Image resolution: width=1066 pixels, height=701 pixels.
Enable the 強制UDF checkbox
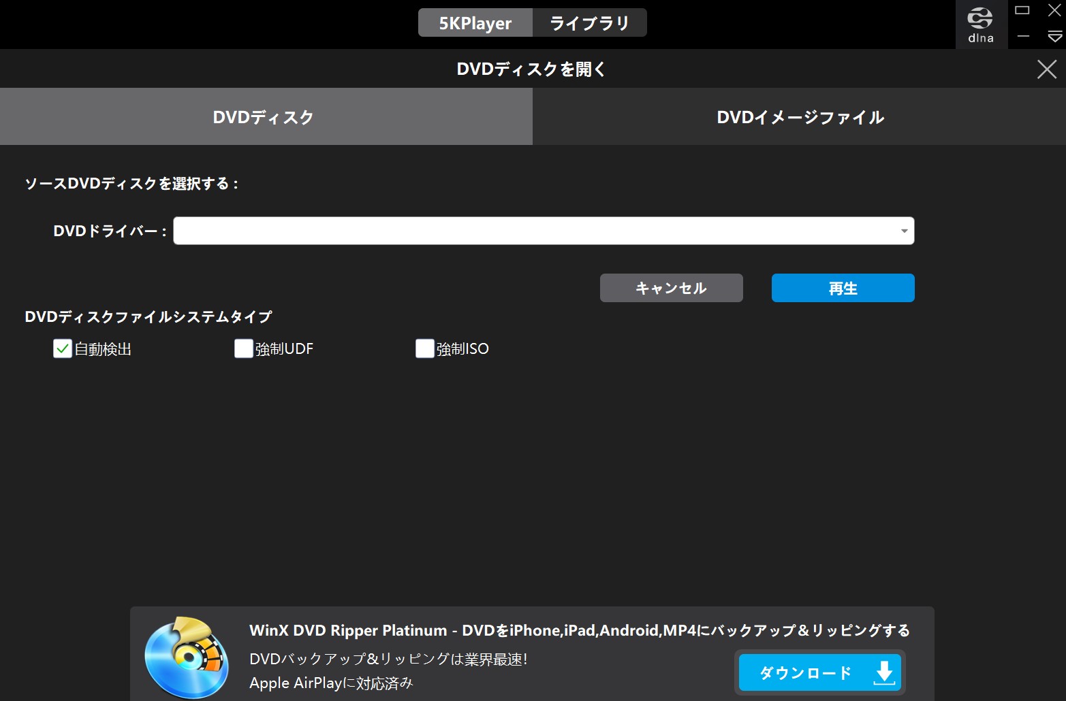click(x=244, y=348)
